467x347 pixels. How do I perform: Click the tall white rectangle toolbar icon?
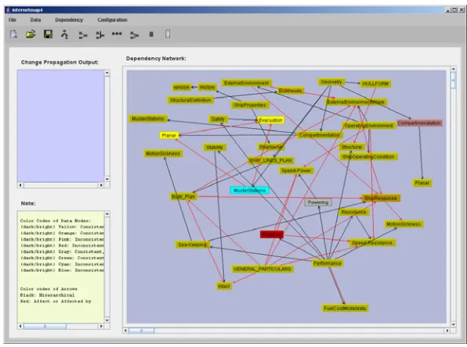pos(168,34)
